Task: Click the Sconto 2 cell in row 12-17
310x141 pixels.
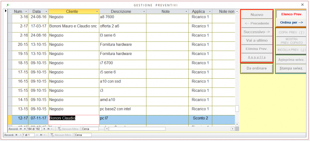Action: point(200,120)
